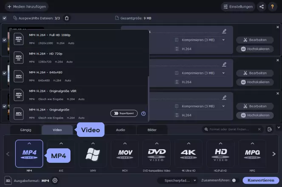
Task: Expand presets chevron above 4K Ultra HD
Action: pos(189,144)
